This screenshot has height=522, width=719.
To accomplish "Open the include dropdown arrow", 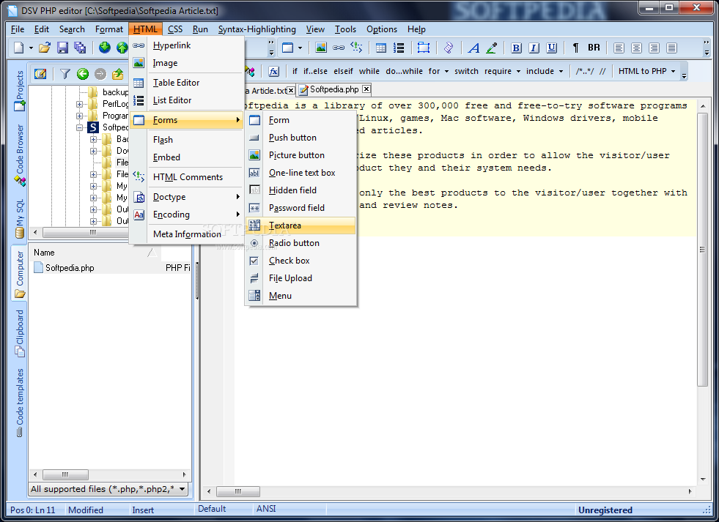I will [561, 72].
